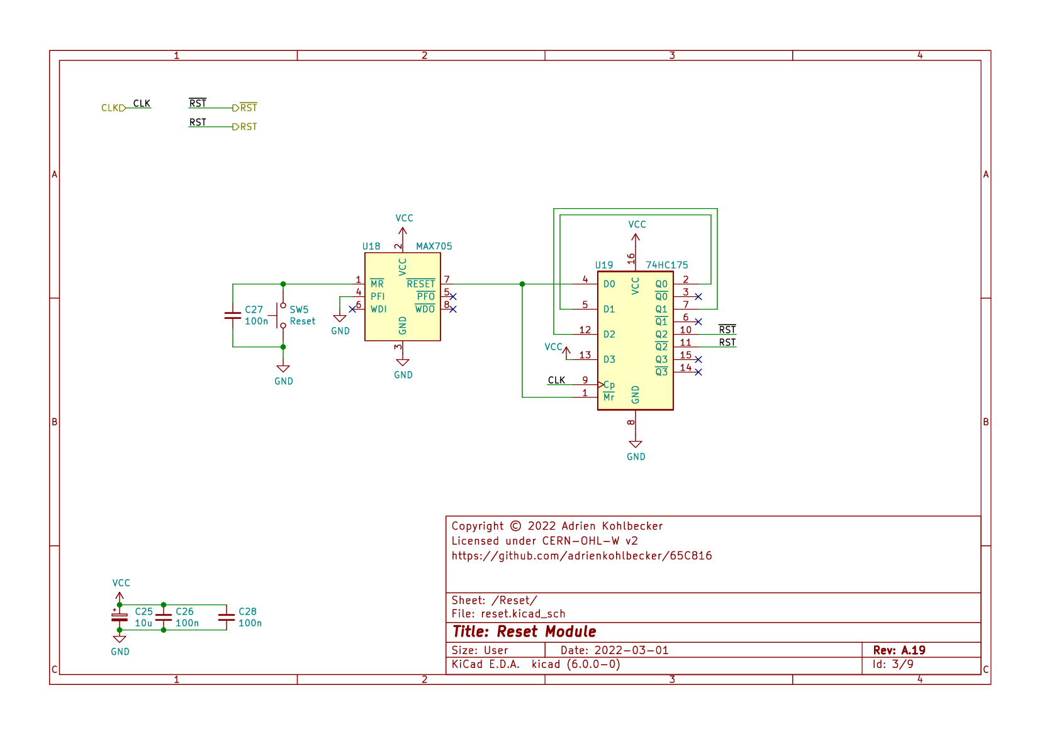Click the RESET pin name inside U18
The width and height of the screenshot is (1042, 734).
[x=421, y=284]
